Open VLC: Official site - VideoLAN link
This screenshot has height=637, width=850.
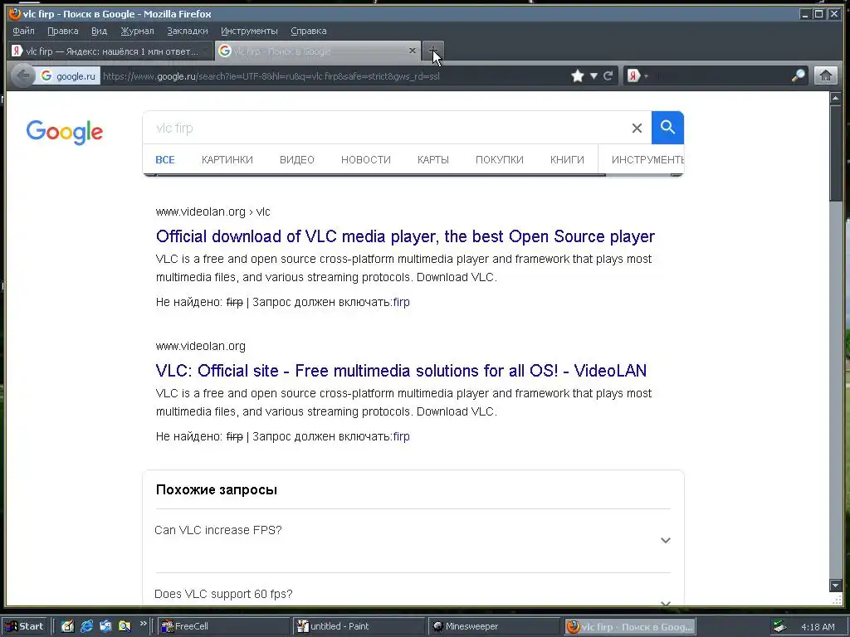(x=401, y=371)
